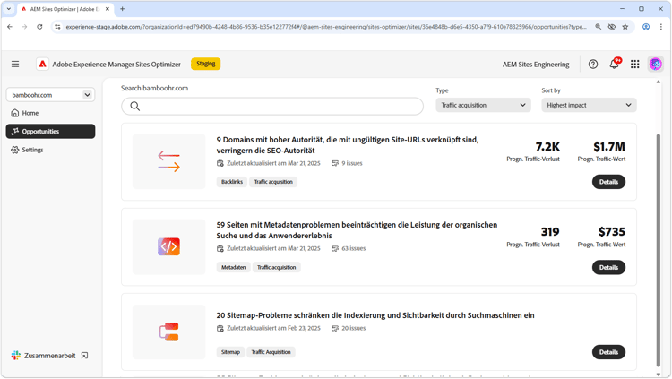672x379 pixels.
Task: Click the crossed-out eye icon in address bar
Action: [612, 27]
